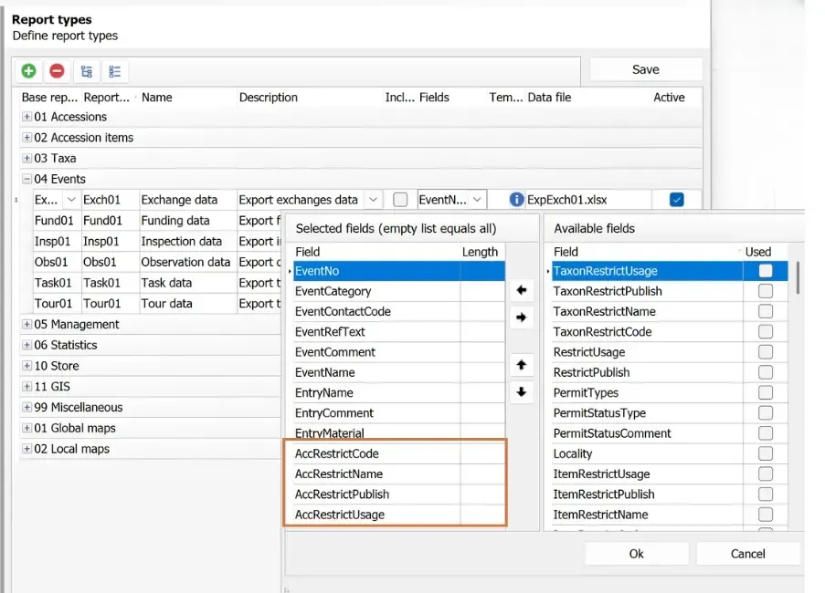Viewport: 825px width, 593px height.
Task: Select the EventNo selected field
Action: [399, 271]
